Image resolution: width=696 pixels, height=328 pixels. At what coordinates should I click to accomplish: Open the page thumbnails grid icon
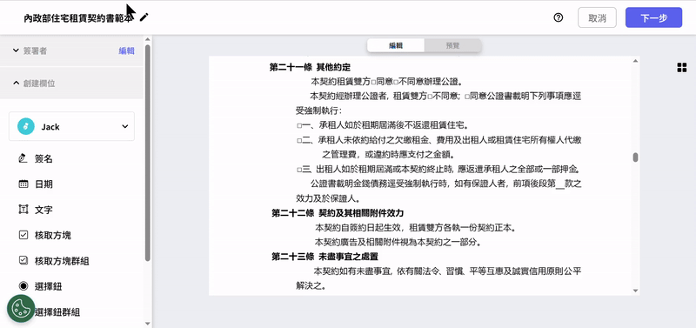(x=682, y=68)
